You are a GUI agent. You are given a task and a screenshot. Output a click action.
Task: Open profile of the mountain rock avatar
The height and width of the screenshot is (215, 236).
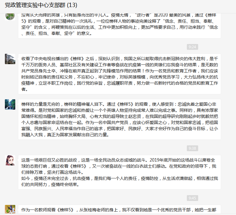tap(10, 59)
